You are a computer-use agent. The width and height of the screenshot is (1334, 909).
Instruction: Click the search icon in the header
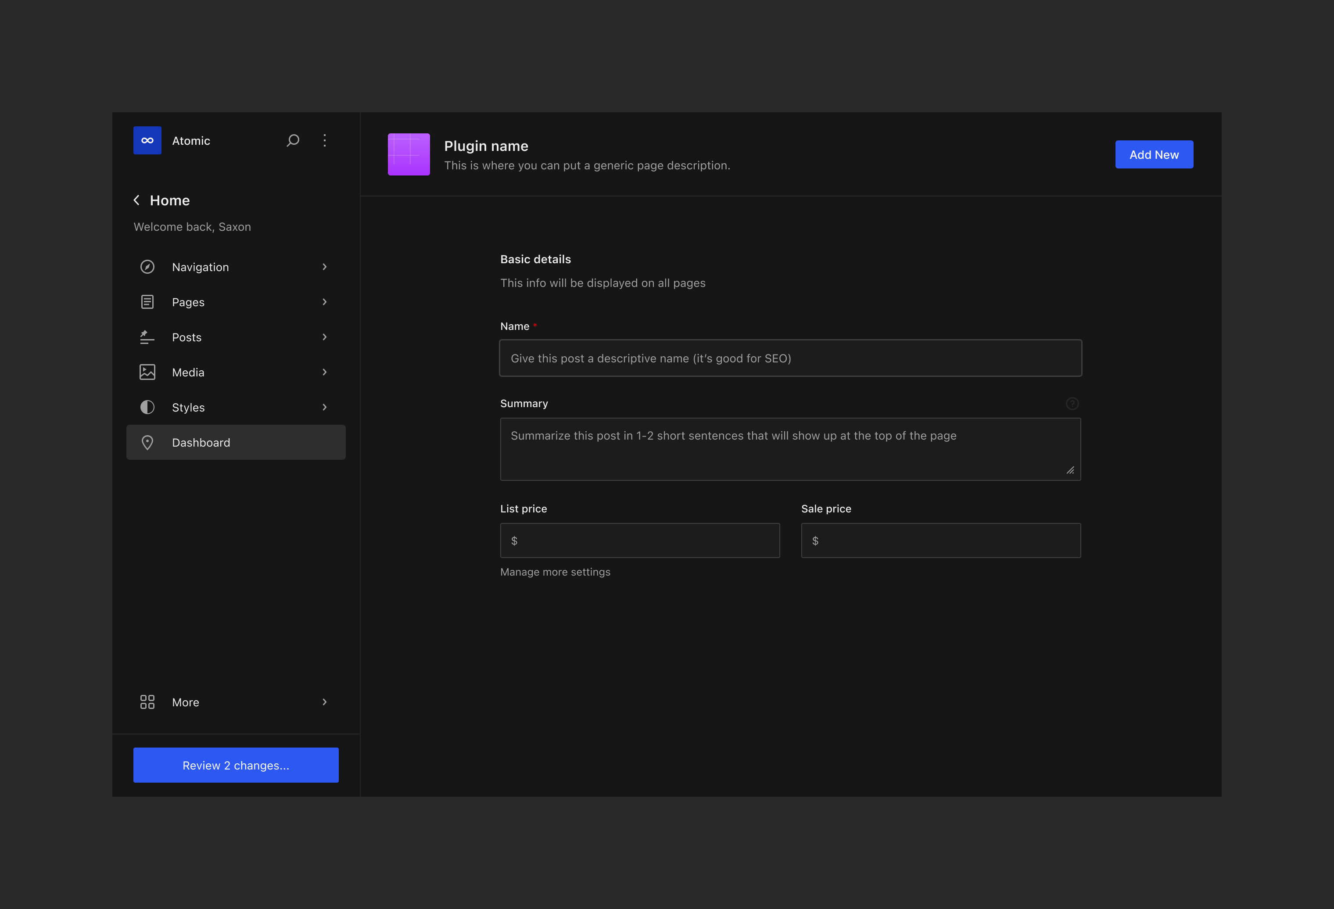(x=292, y=140)
